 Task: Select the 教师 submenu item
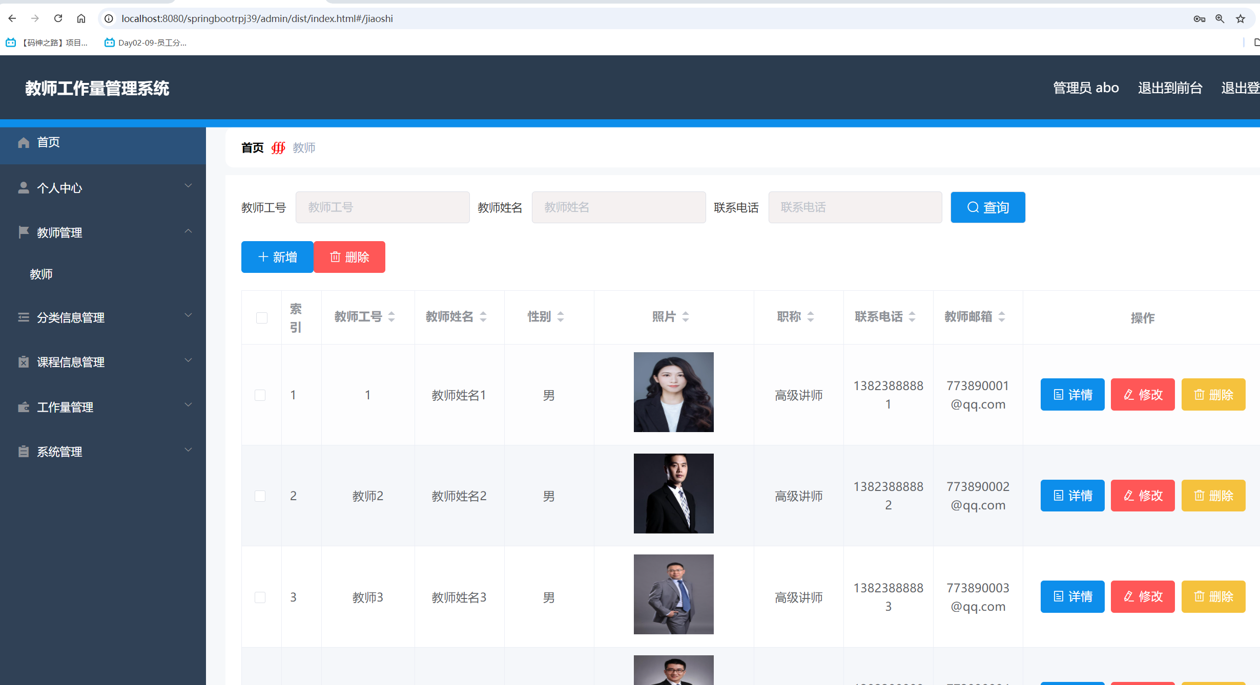[42, 274]
